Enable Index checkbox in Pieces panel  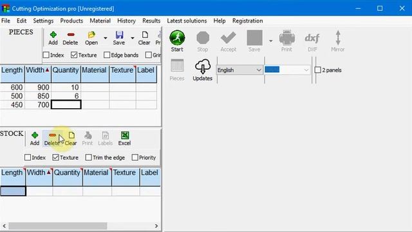(x=46, y=55)
